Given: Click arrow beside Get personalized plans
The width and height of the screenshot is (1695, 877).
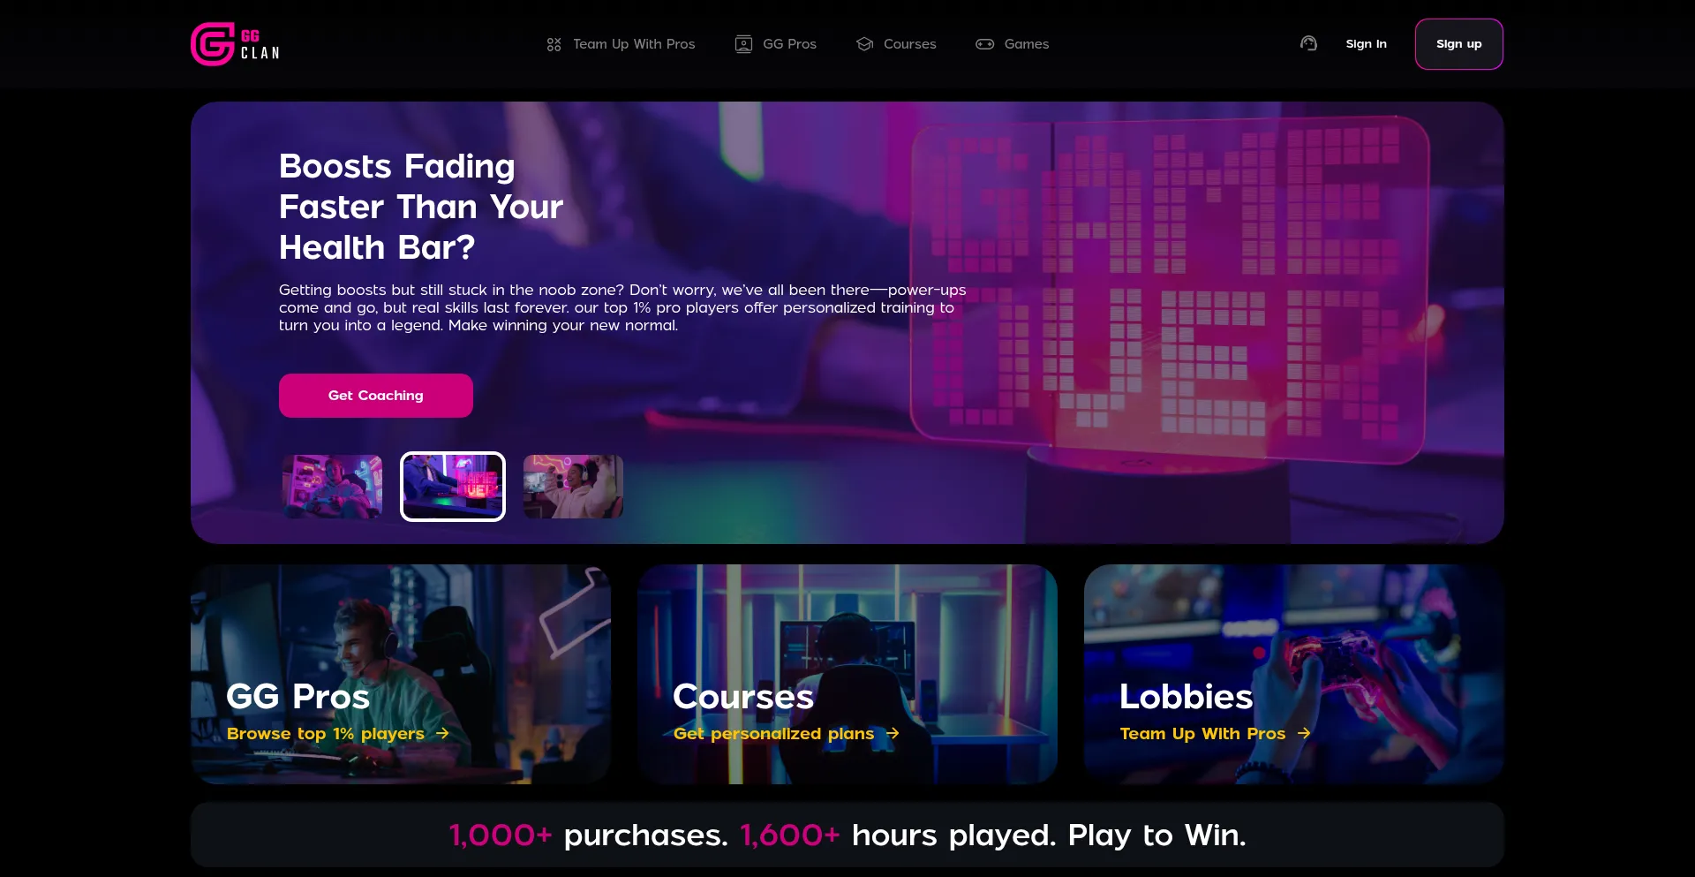Looking at the screenshot, I should [893, 733].
